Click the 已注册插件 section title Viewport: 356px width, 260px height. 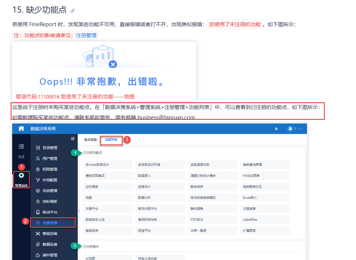tap(91, 246)
